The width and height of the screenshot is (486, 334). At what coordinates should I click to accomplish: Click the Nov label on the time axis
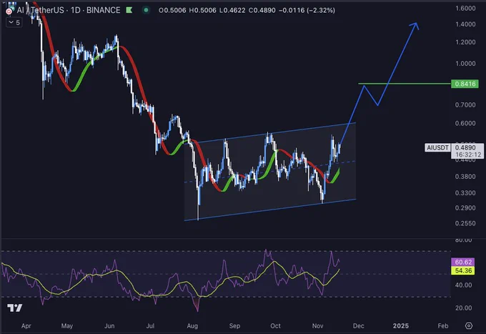318,326
